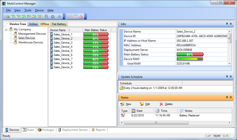
Task: Open second toolbar overflow dropdown arrow
Action: point(86,16)
